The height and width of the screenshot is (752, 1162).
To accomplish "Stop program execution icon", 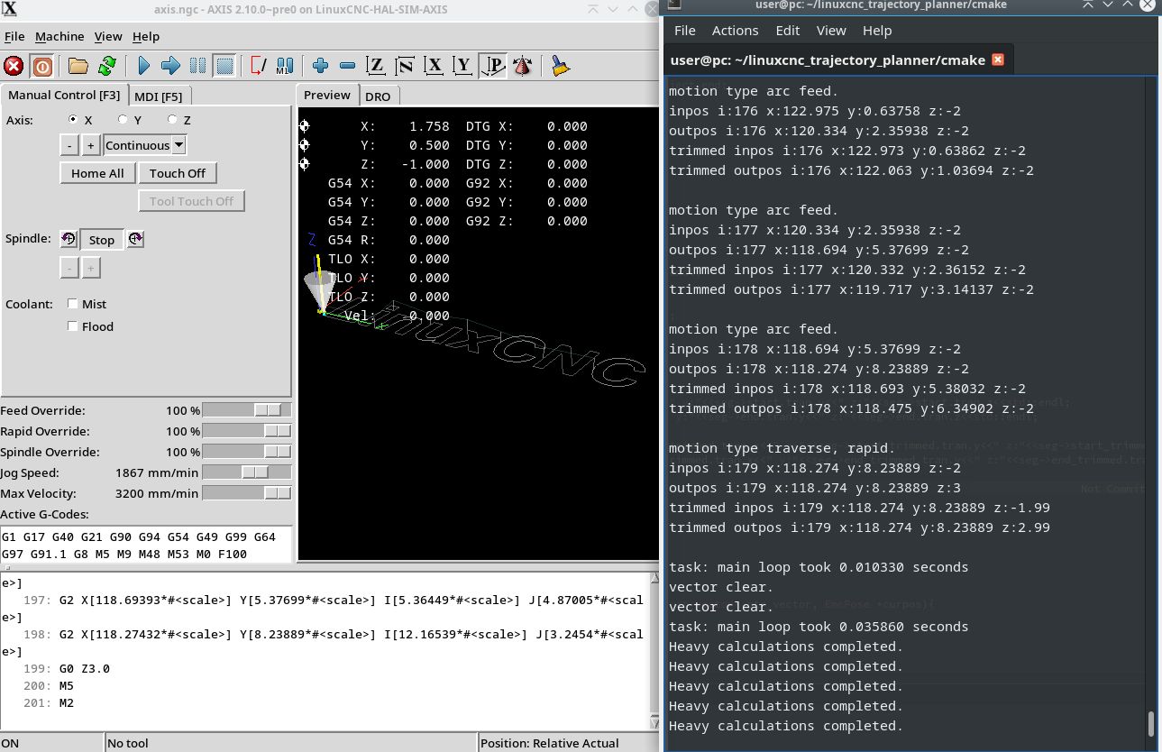I will [x=224, y=66].
